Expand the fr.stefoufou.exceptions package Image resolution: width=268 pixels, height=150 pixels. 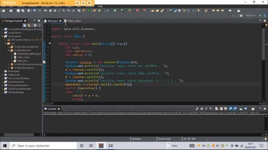8,47
